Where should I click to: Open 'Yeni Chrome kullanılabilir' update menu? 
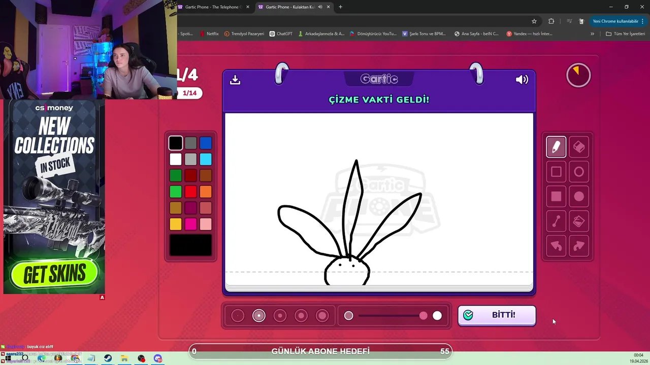click(619, 21)
